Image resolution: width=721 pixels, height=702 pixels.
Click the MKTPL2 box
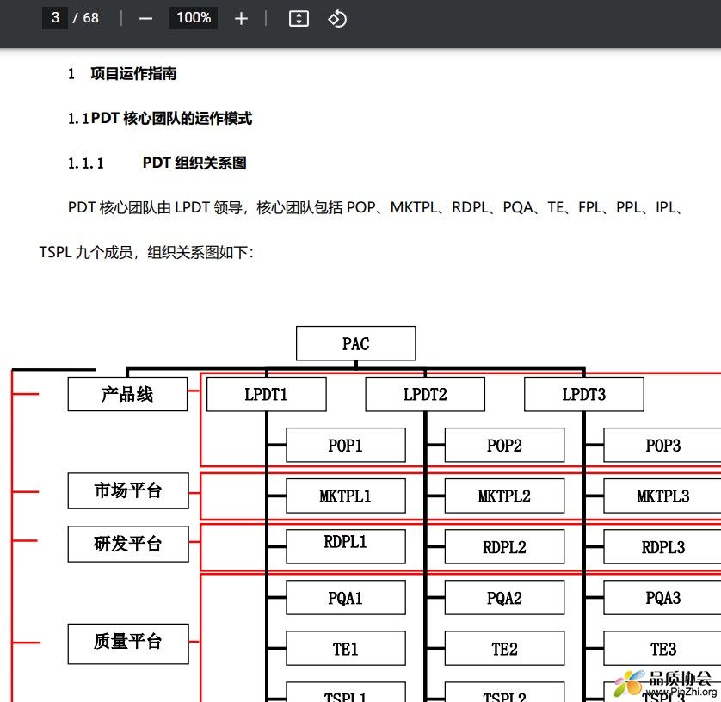pyautogui.click(x=504, y=496)
